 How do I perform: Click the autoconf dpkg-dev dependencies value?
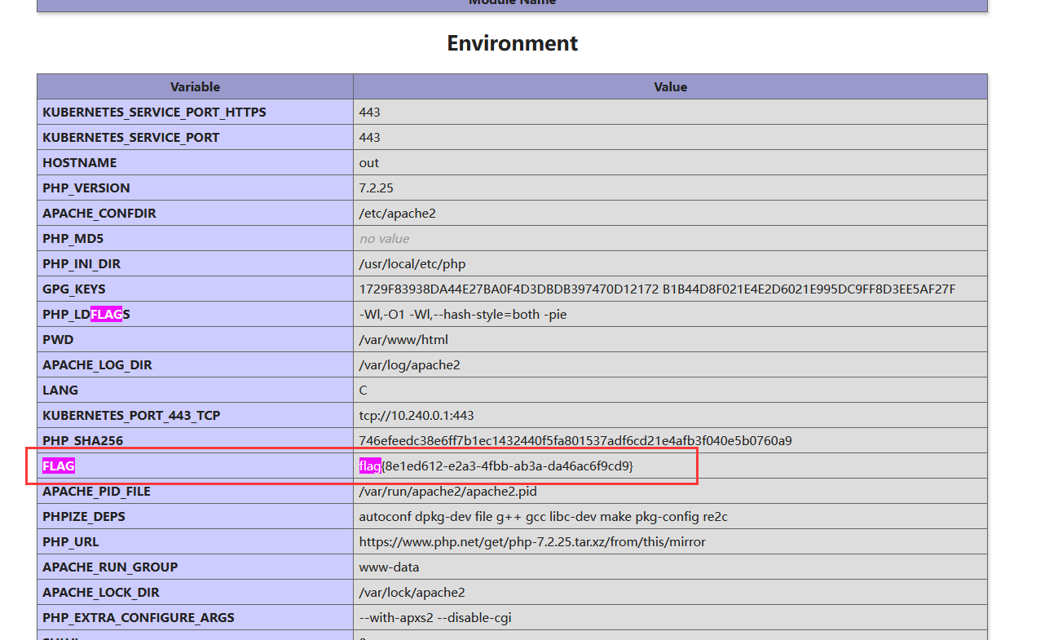tap(543, 516)
